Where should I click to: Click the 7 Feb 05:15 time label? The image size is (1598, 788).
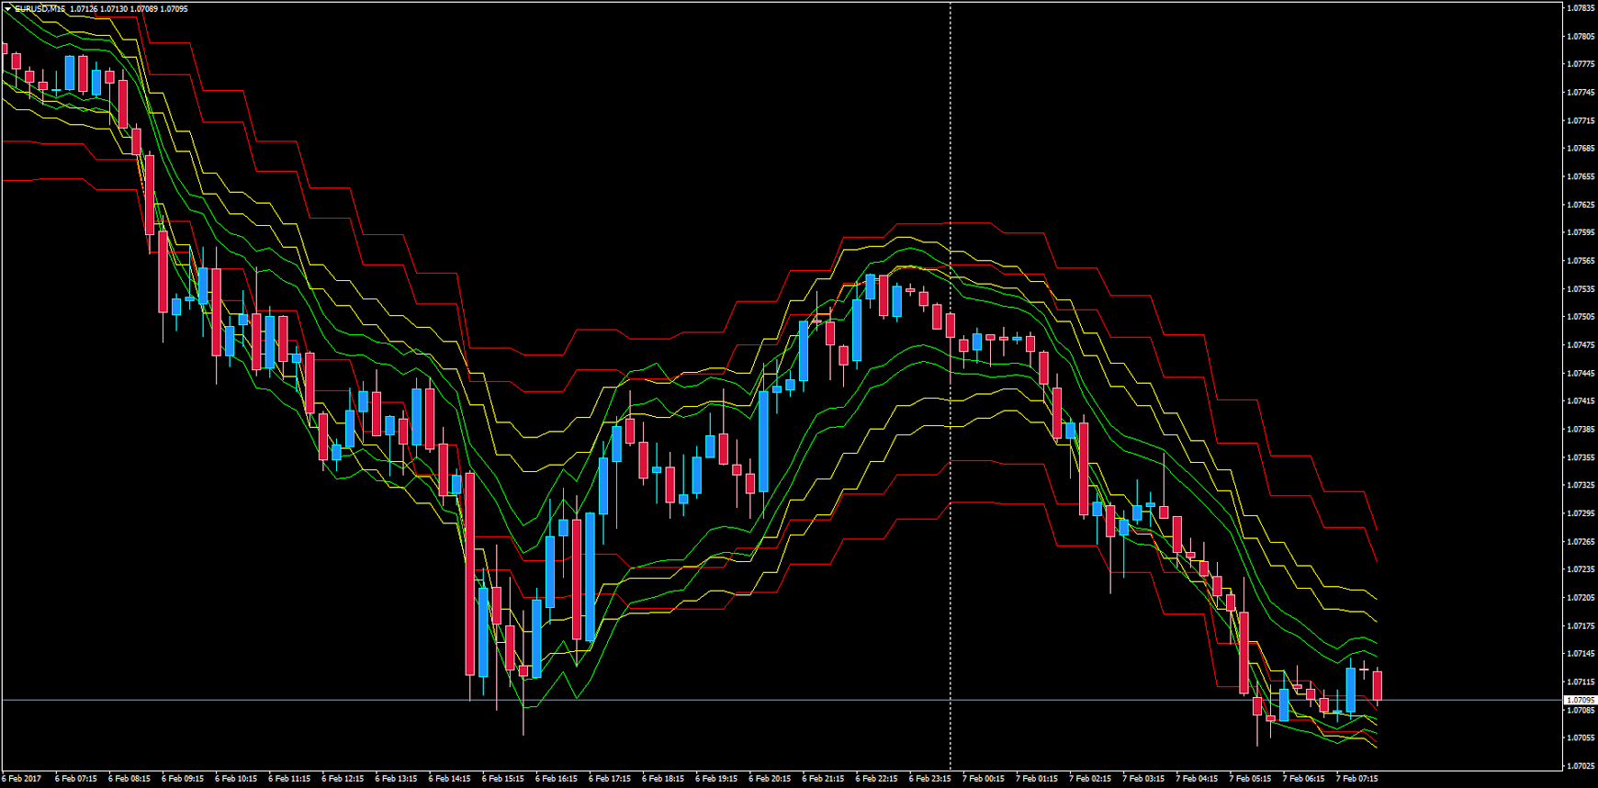(x=1251, y=779)
